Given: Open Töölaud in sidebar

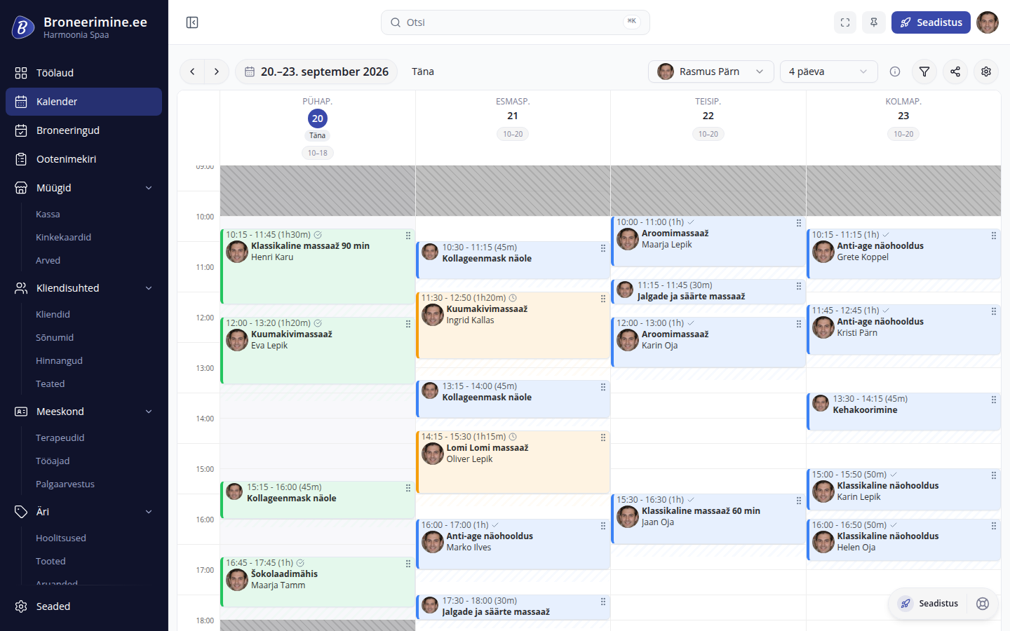Looking at the screenshot, I should (x=83, y=73).
